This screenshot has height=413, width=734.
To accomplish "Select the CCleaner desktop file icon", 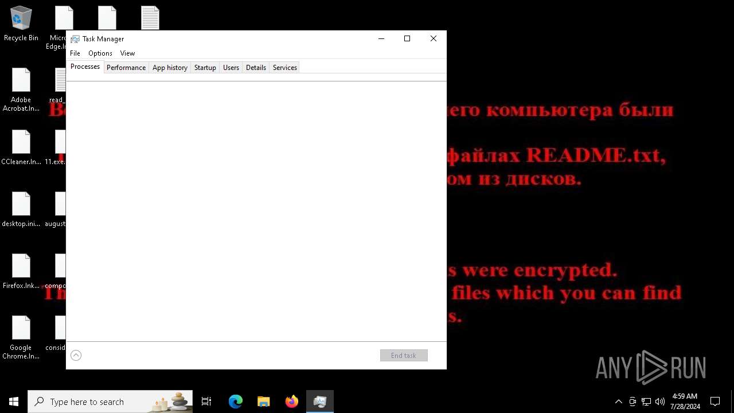I will click(x=21, y=147).
